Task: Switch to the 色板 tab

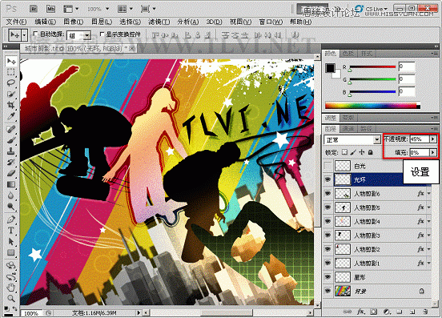Action: tap(348, 54)
